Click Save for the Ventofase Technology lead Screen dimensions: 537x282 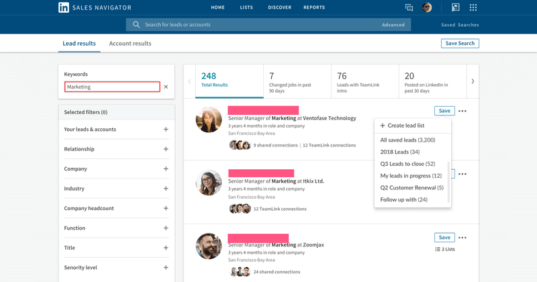click(x=444, y=111)
